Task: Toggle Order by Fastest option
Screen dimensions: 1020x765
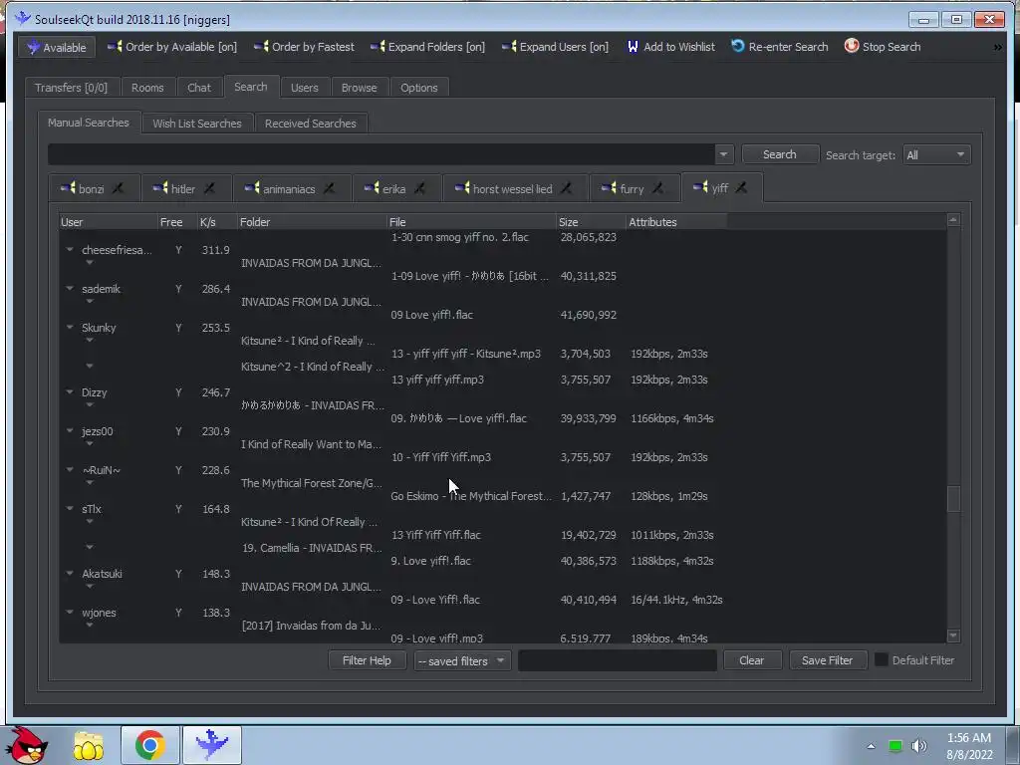Action: [x=305, y=47]
